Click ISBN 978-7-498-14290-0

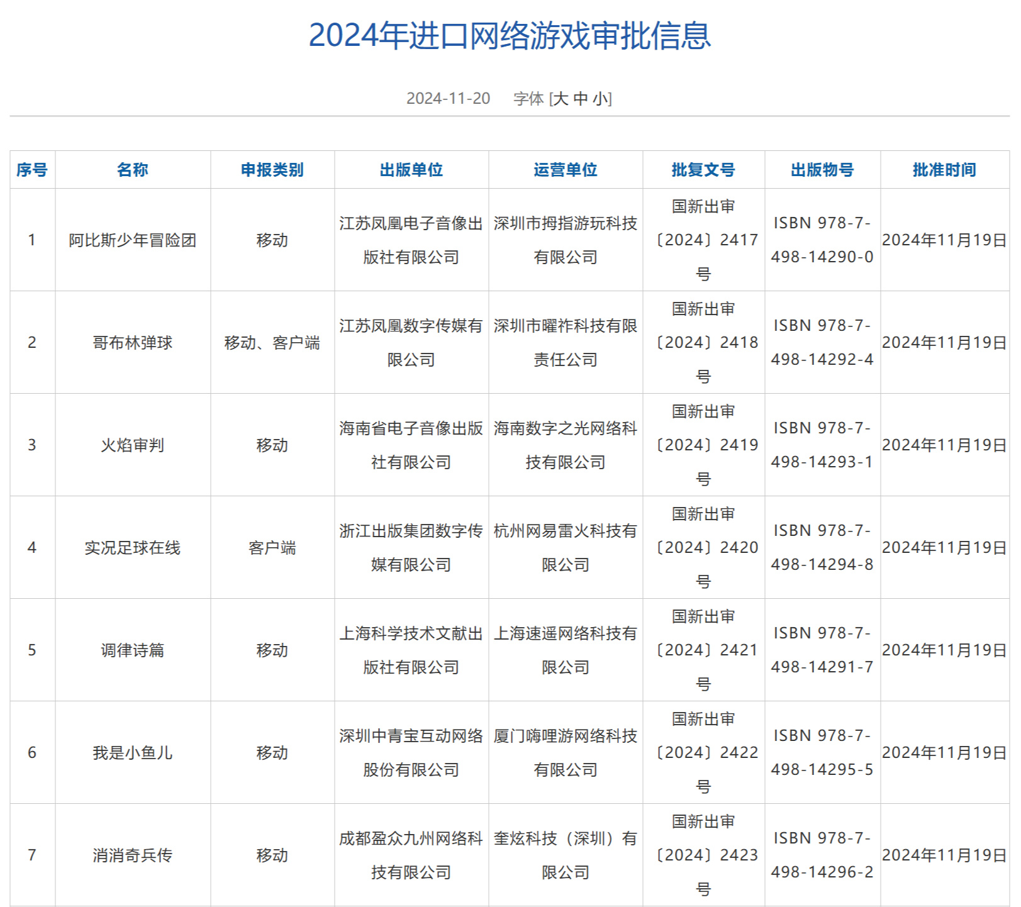(822, 240)
